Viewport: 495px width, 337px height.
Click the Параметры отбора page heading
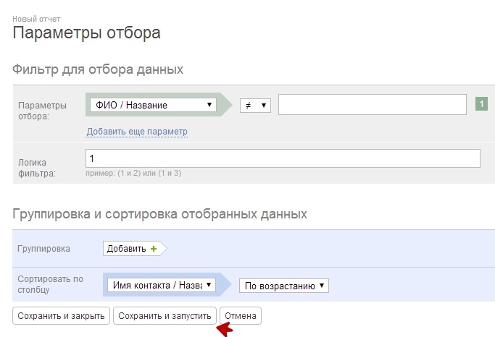click(x=87, y=33)
